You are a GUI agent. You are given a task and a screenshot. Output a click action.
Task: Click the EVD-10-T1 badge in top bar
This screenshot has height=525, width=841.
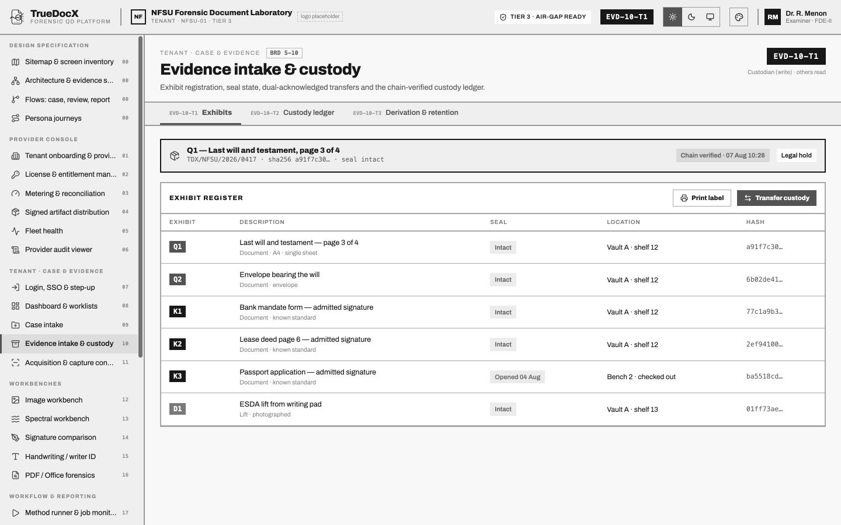tap(627, 17)
